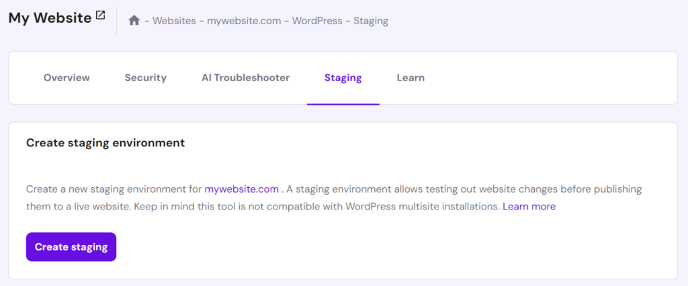This screenshot has width=688, height=286.
Task: Open the external link icon beside My Website
Action: click(100, 16)
